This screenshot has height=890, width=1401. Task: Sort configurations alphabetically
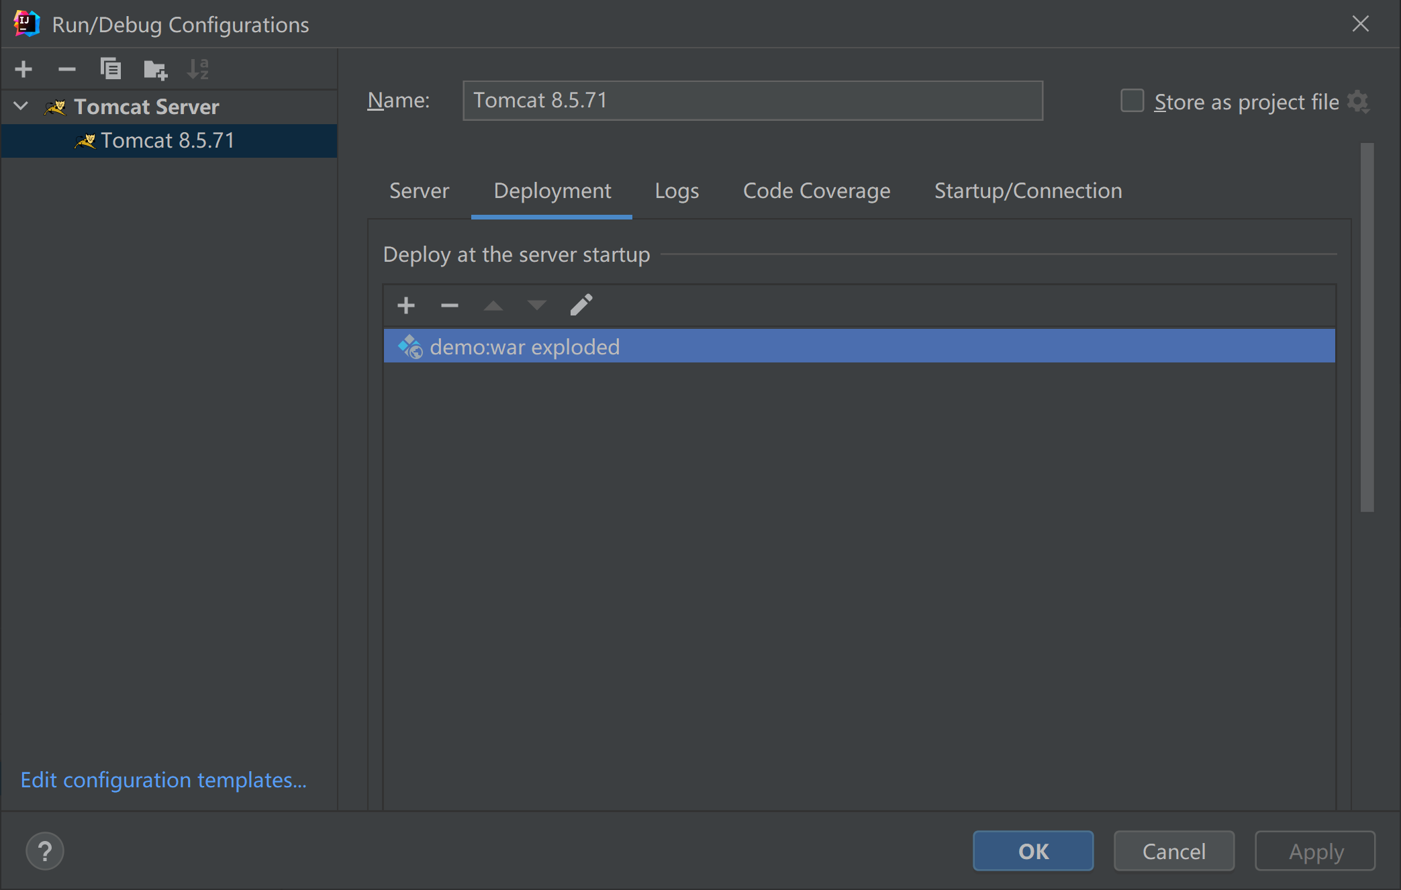pos(198,69)
